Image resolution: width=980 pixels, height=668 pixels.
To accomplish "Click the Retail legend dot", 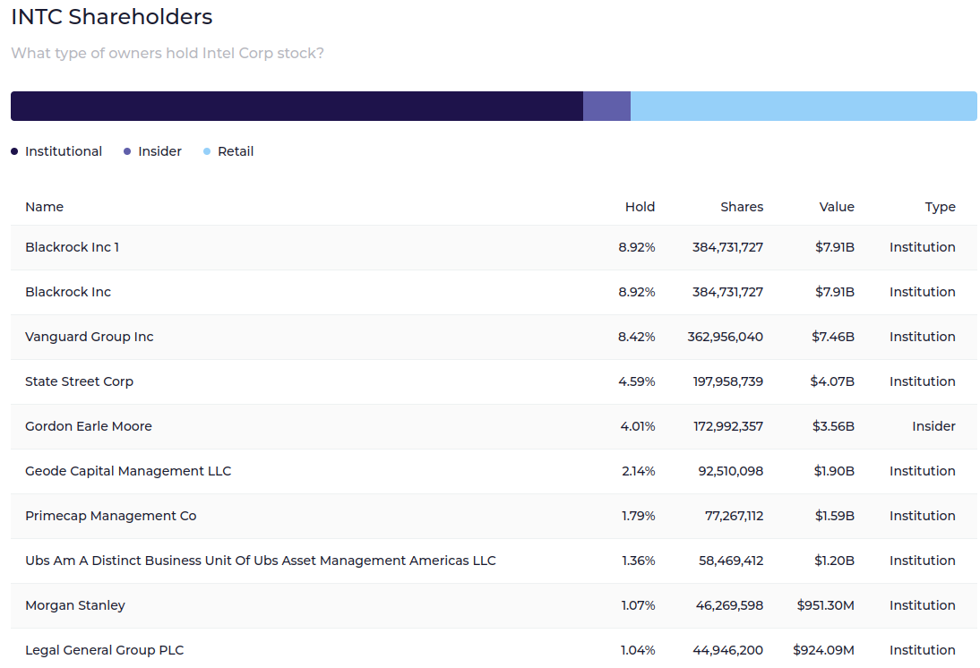I will point(207,151).
